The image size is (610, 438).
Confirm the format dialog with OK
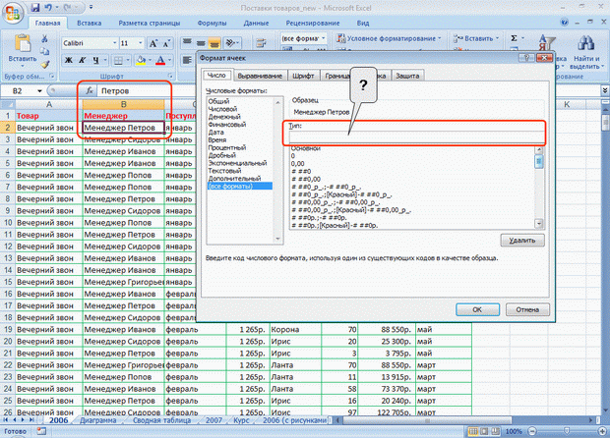[x=477, y=309]
